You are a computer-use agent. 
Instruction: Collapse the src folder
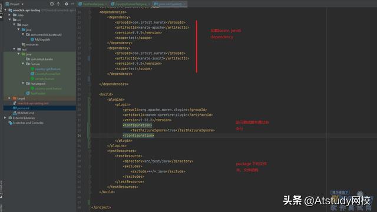coord(9,19)
